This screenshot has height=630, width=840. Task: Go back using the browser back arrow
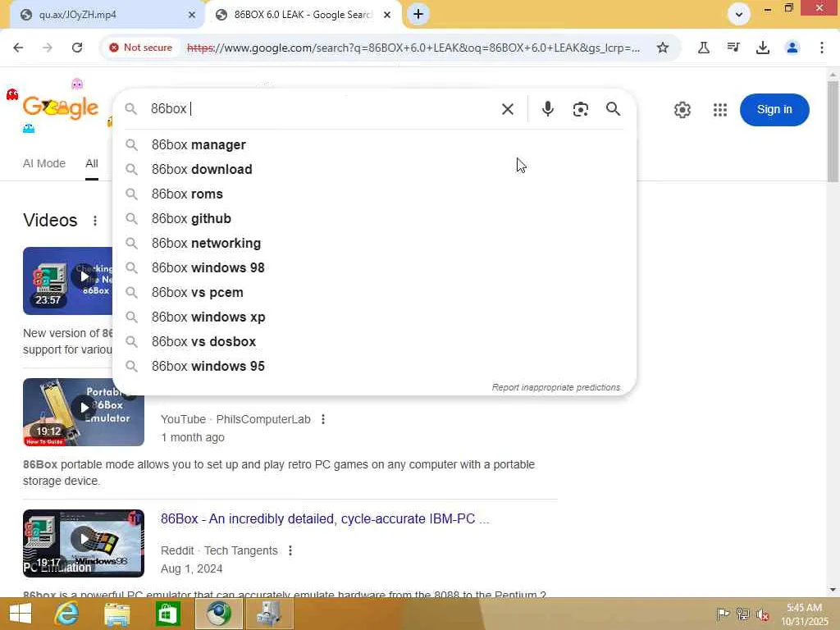coord(18,48)
